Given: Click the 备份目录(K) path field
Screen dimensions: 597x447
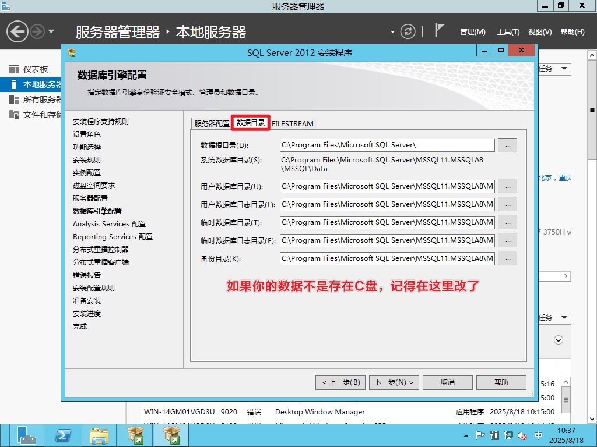Looking at the screenshot, I should [387, 258].
